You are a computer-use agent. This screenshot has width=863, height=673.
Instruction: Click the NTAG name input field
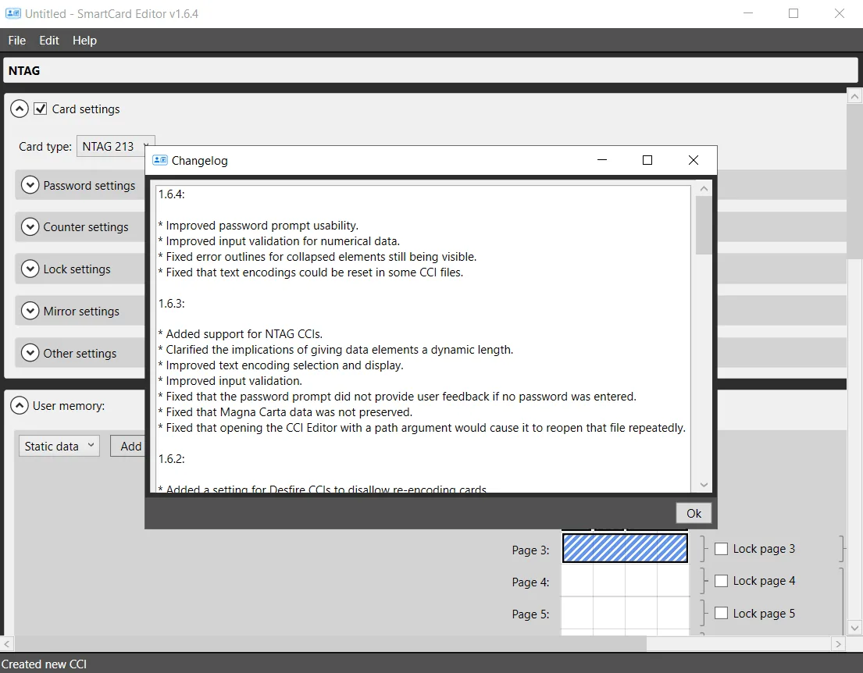[x=430, y=70]
